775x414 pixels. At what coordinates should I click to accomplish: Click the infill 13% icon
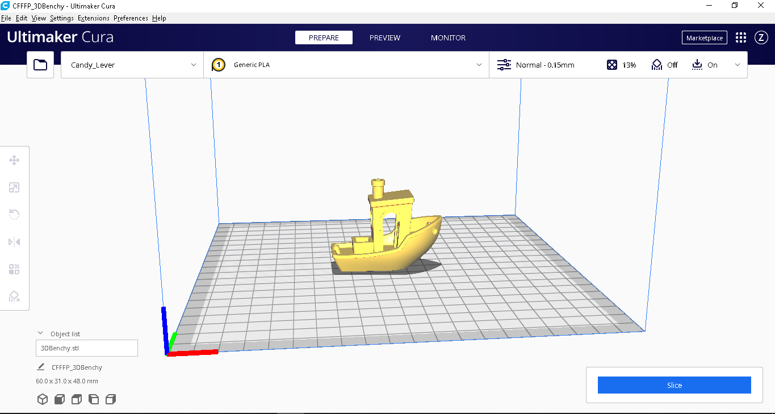pos(612,65)
